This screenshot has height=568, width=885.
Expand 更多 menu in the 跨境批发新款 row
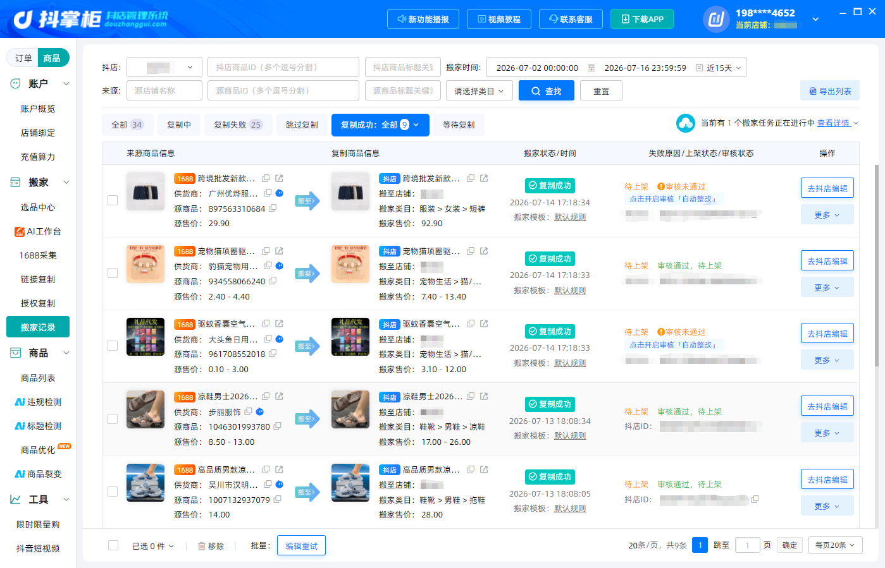(x=827, y=215)
